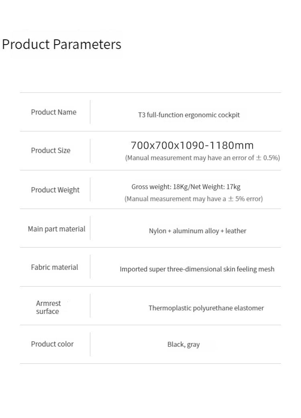Click the Thermoplastic polyurethane elastomer value
The width and height of the screenshot is (301, 418).
pyautogui.click(x=206, y=308)
